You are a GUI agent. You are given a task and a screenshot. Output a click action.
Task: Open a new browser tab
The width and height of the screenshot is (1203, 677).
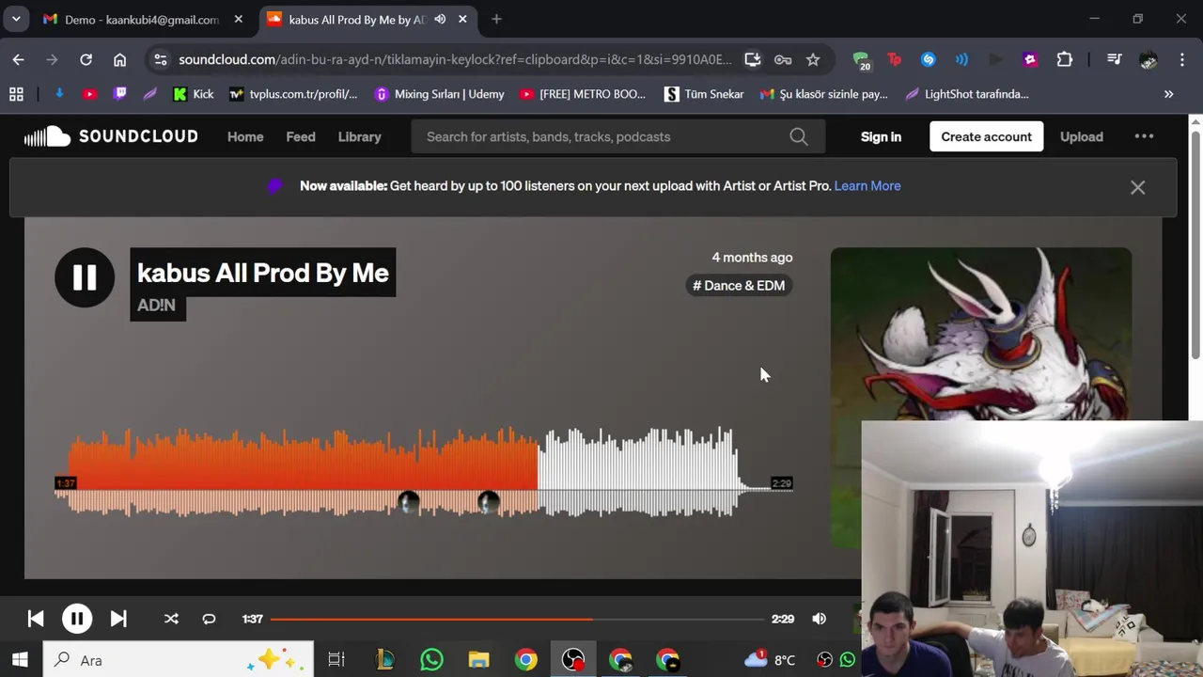point(496,19)
